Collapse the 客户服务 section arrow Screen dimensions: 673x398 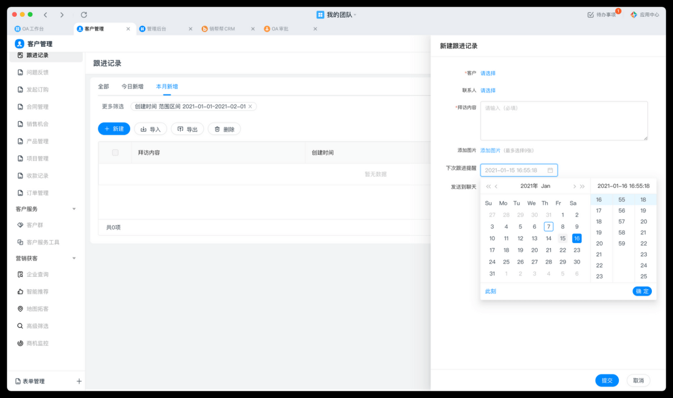pos(74,209)
